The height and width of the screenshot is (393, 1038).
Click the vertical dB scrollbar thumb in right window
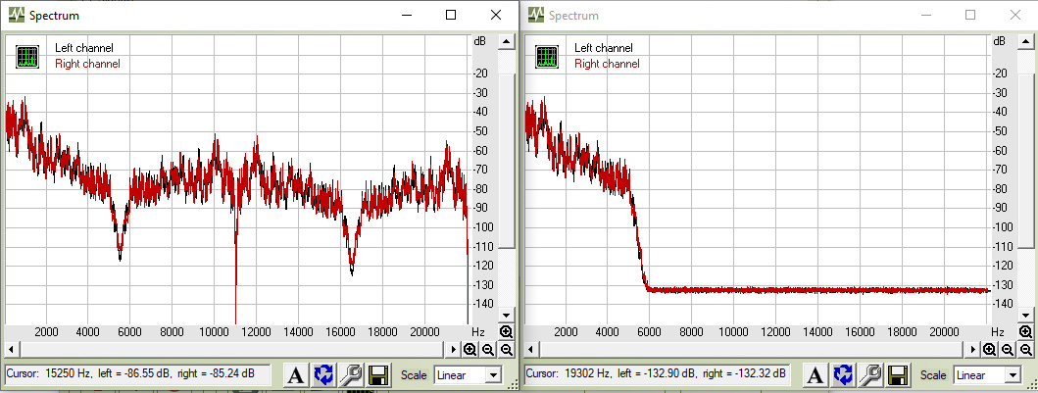point(1025,162)
